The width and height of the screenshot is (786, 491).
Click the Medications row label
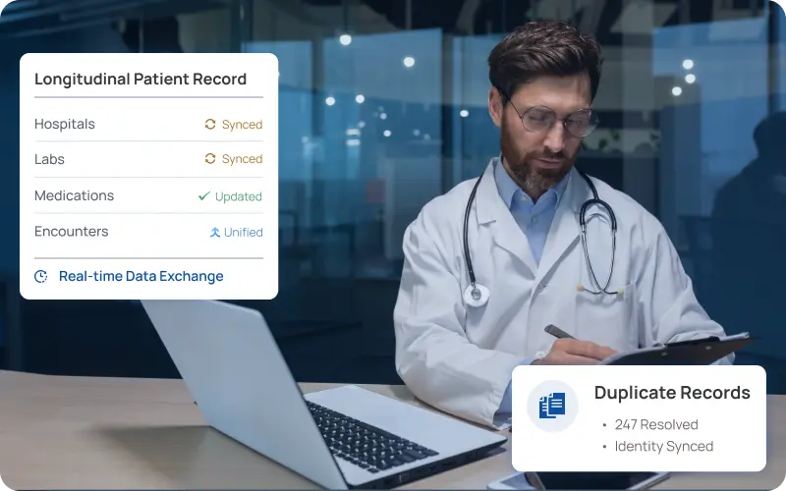coord(75,195)
